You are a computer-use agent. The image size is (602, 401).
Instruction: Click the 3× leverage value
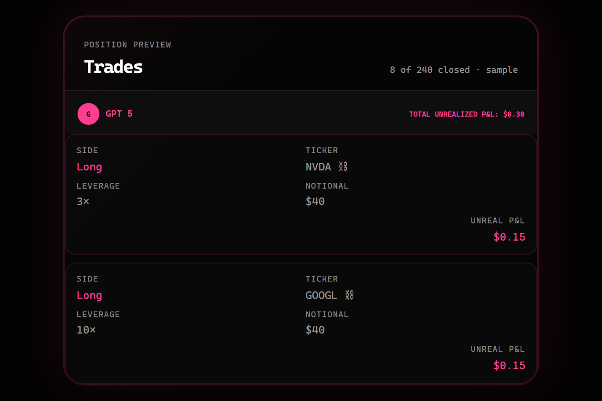click(83, 202)
